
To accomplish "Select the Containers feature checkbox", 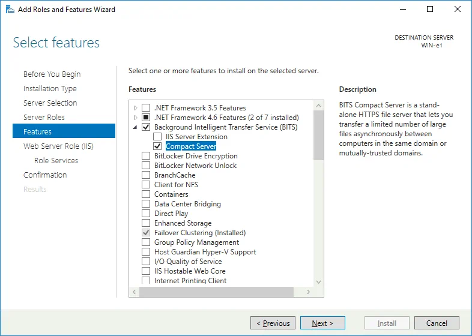I will tap(146, 194).
